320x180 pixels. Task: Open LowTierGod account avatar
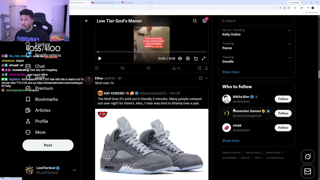[x=29, y=170]
